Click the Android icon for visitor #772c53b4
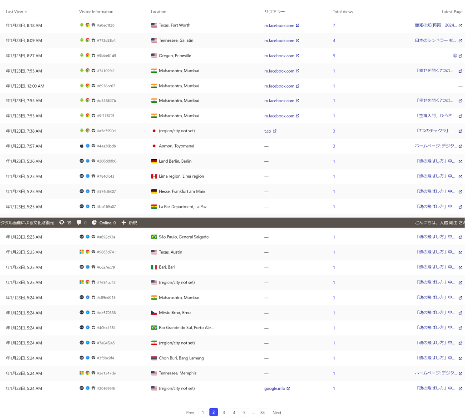Viewport: 465px width, 419px height. (x=82, y=40)
